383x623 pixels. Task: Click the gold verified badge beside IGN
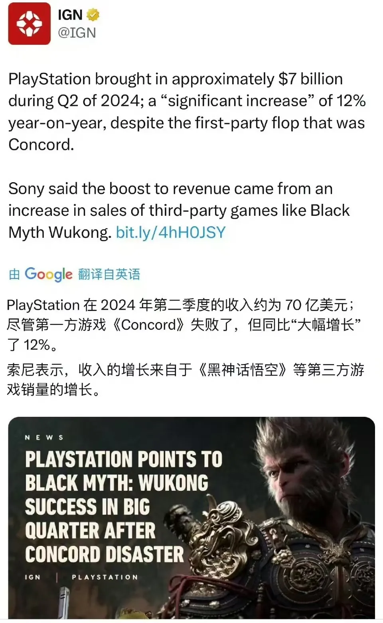coord(93,15)
